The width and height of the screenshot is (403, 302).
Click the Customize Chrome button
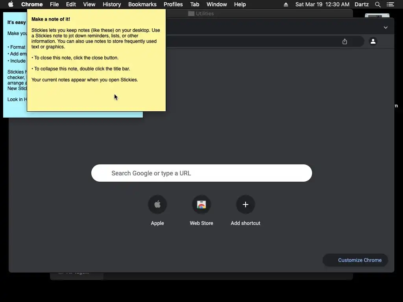[x=355, y=260]
